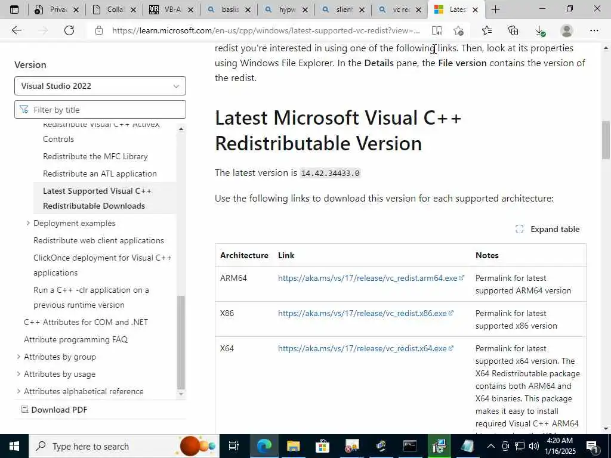
Task: Open Run a C++ -clr application article
Action: 91,297
